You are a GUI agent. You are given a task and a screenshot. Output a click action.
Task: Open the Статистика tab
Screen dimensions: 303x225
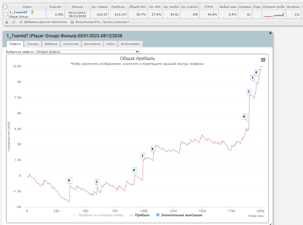tap(71, 44)
